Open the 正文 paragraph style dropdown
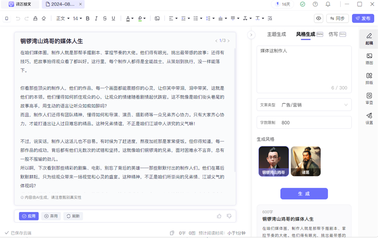Screen dimensions: 378x238 point(62,18)
